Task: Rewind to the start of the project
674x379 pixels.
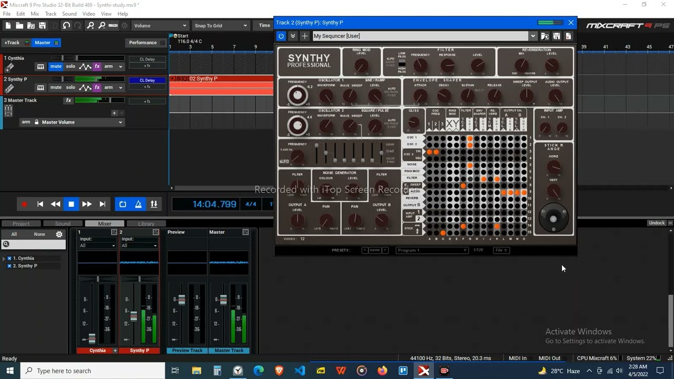Action: [x=40, y=204]
